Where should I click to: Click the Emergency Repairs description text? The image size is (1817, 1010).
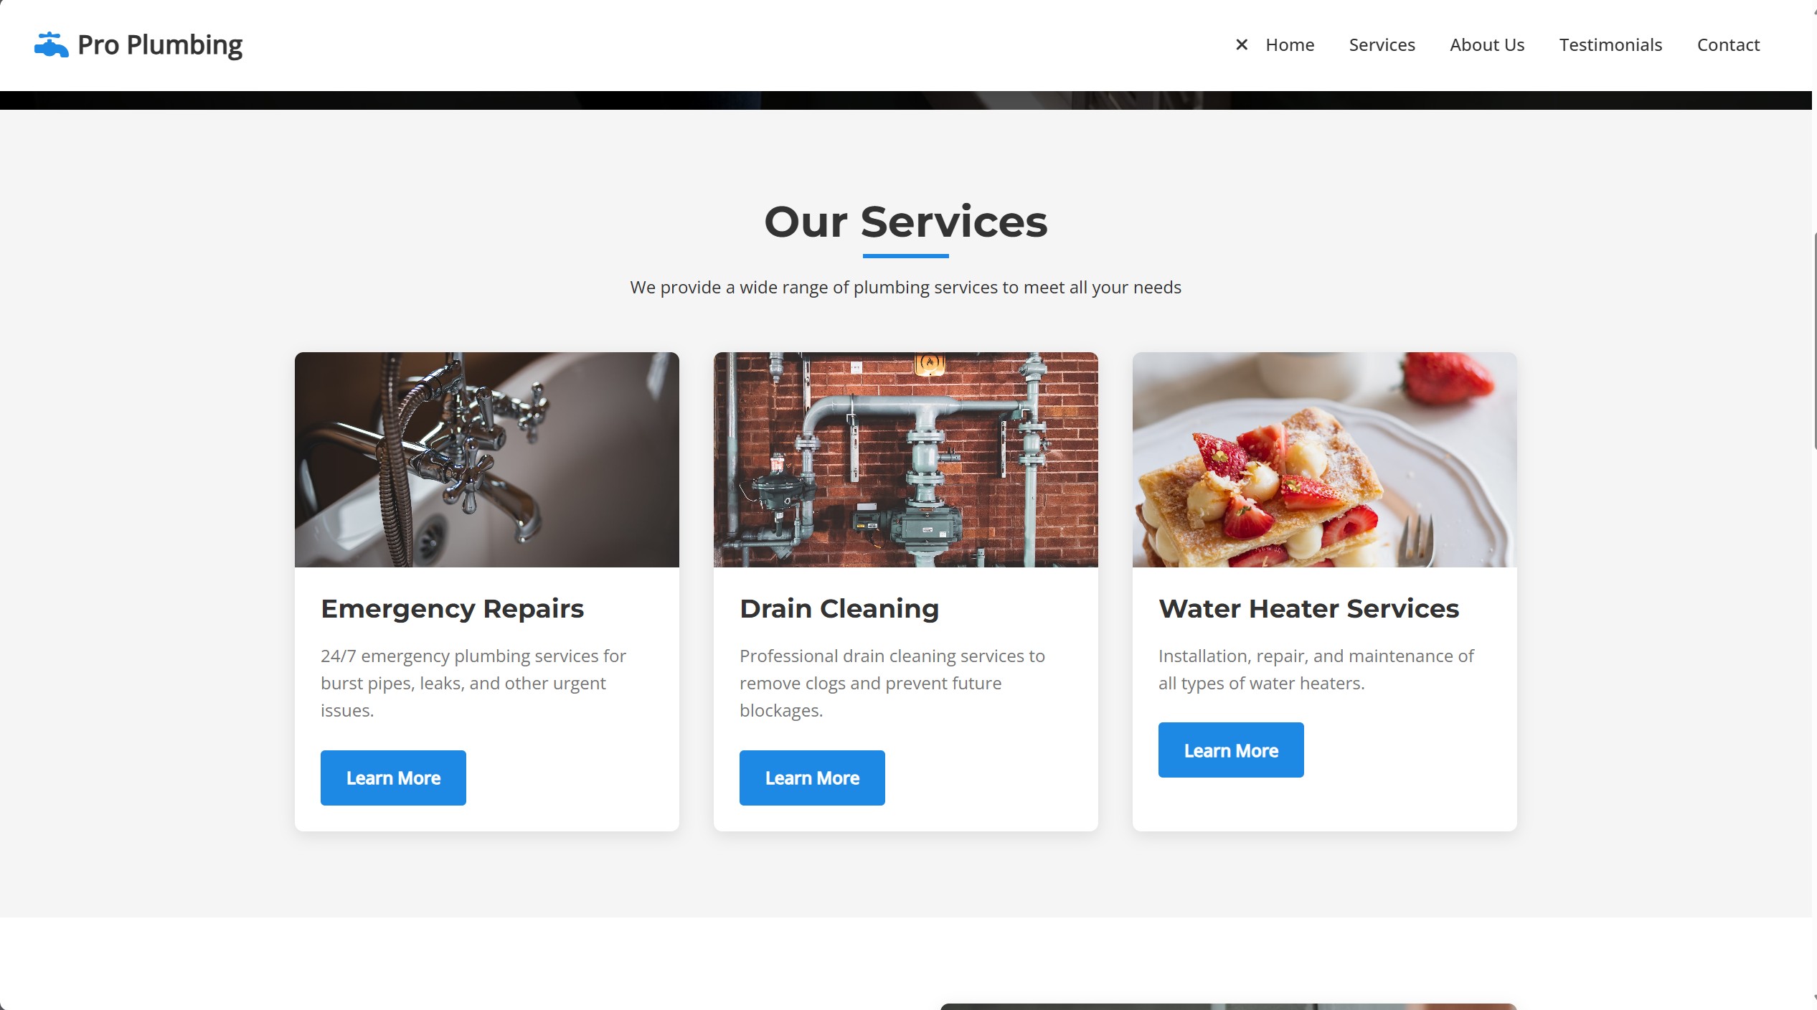point(473,683)
